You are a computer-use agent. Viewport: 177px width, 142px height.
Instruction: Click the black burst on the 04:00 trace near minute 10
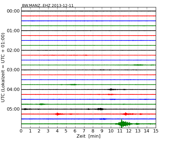(x=111, y=89)
